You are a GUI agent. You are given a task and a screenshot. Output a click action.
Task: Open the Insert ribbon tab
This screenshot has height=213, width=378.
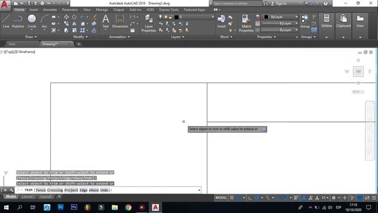[34, 9]
